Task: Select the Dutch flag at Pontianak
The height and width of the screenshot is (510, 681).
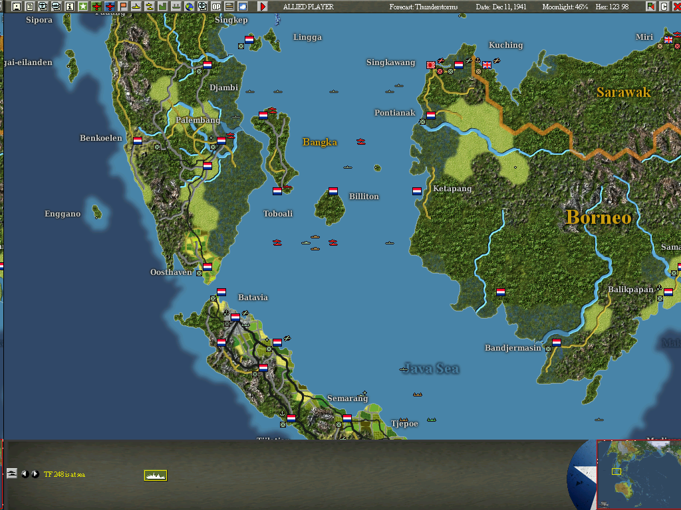Action: coord(431,116)
